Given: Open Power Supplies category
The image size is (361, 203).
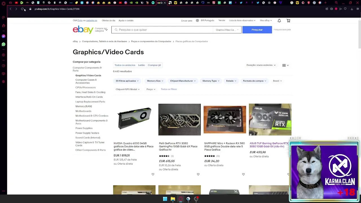Looking at the screenshot, I should point(84,128).
